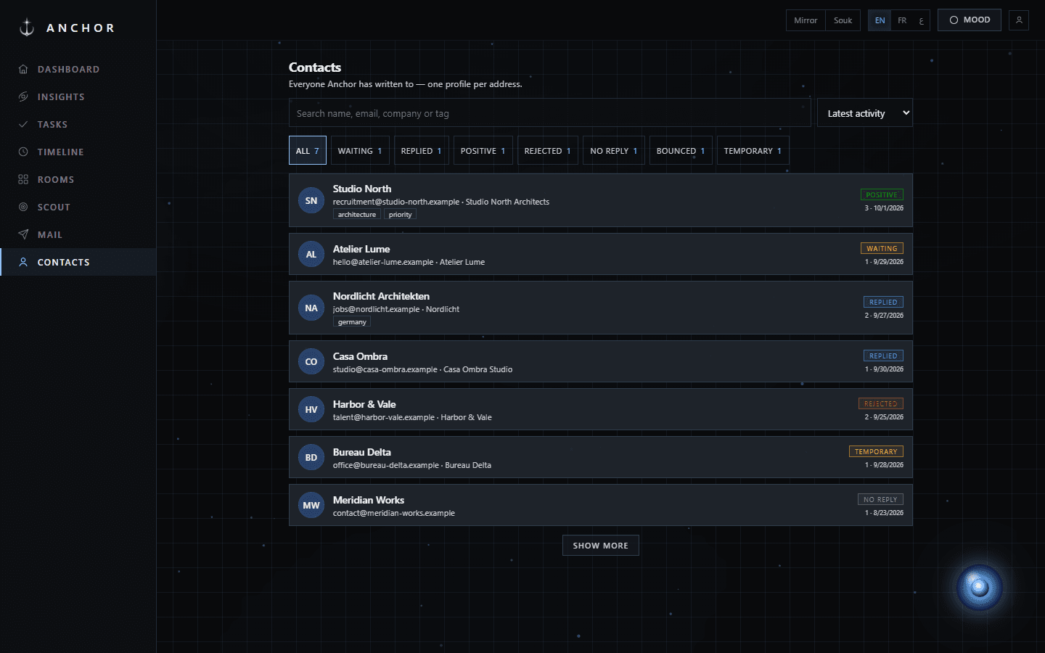Switch language to FR
This screenshot has width=1045, height=653.
point(902,20)
